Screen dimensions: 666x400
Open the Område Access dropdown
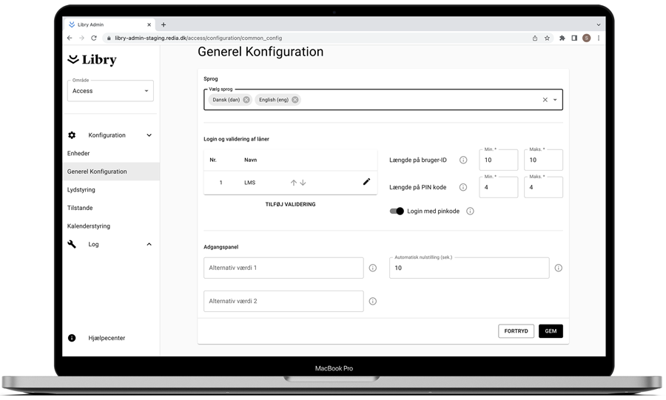110,91
